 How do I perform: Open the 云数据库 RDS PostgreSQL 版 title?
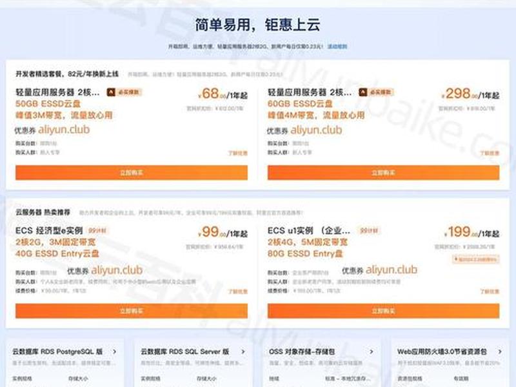click(57, 352)
